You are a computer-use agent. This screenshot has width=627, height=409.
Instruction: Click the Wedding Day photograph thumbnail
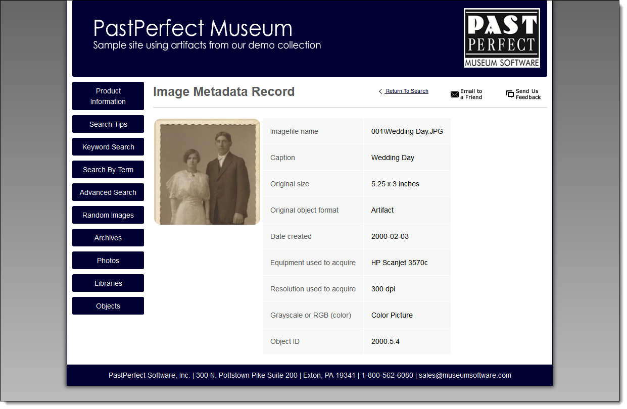[x=207, y=172]
